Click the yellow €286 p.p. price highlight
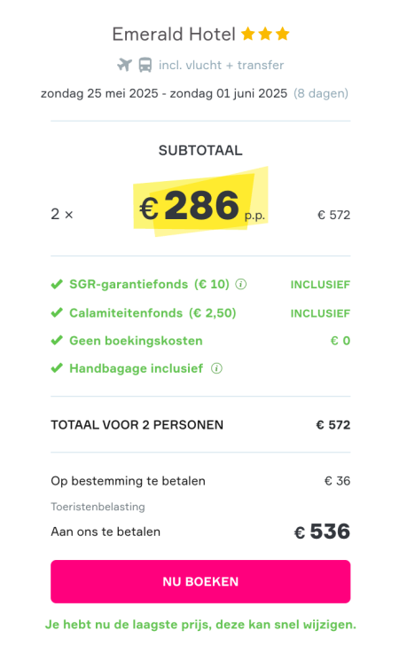This screenshot has height=654, width=399. (200, 203)
